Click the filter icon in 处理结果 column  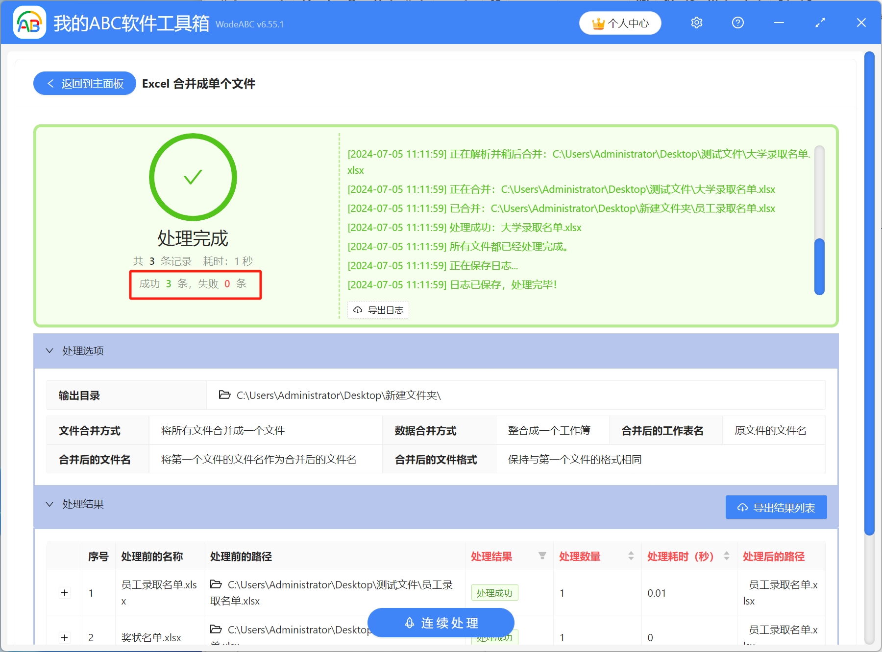(542, 556)
